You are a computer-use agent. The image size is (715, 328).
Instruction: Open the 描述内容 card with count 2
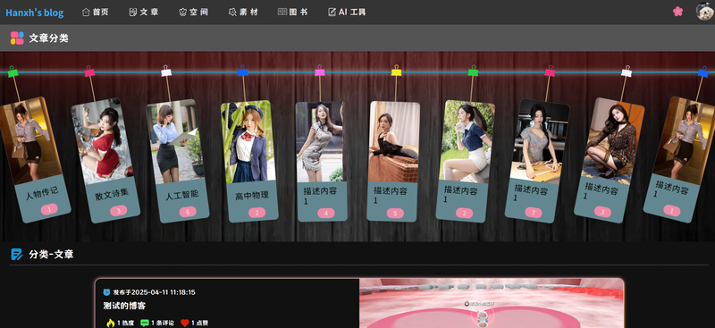(465, 161)
